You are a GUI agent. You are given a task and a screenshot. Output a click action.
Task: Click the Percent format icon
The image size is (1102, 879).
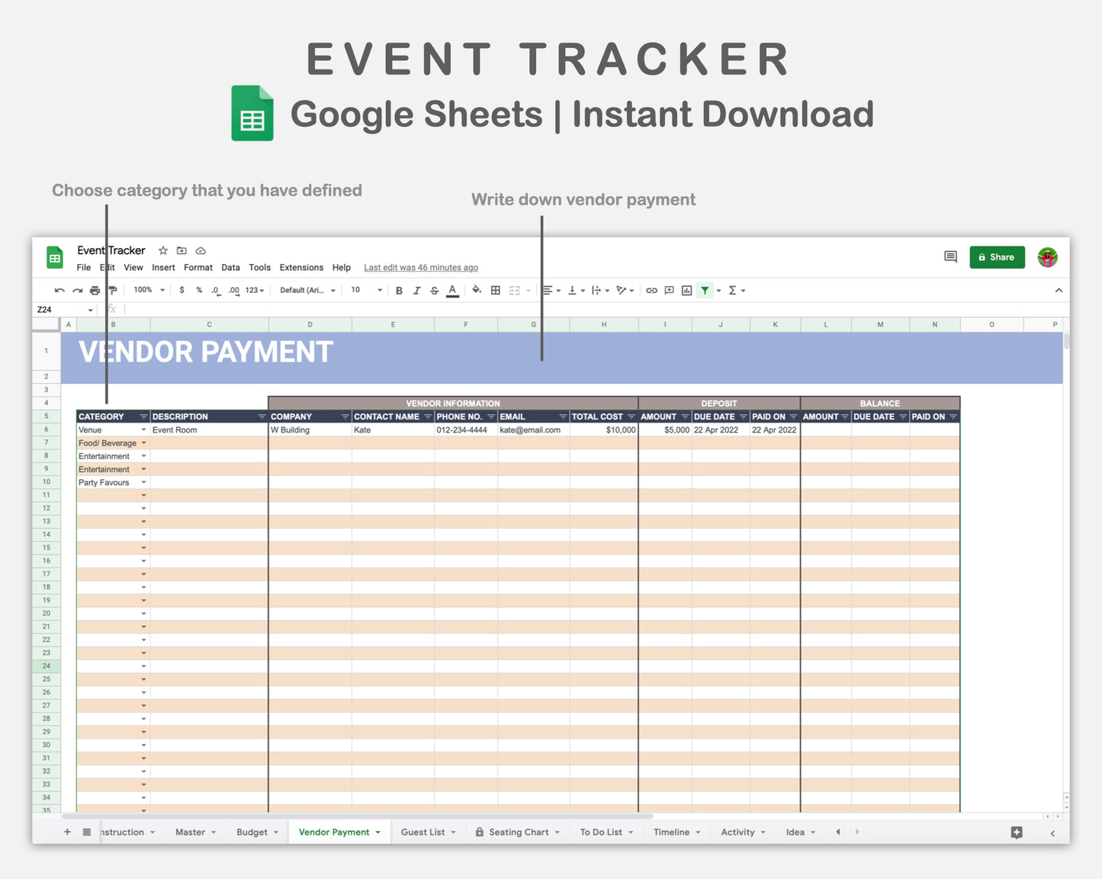click(x=198, y=290)
